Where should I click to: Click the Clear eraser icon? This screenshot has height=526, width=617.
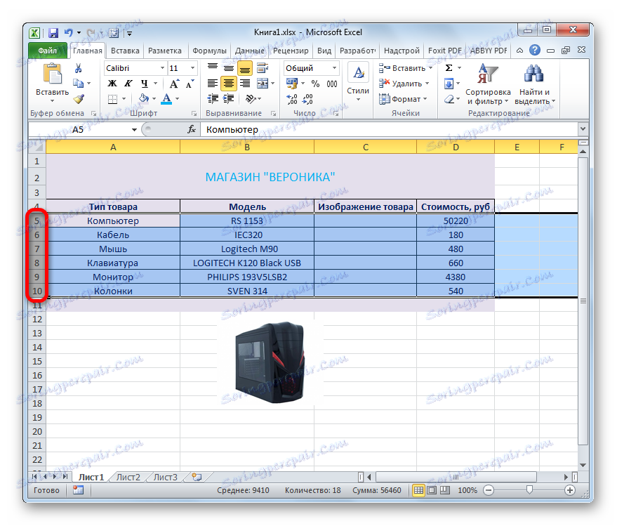pyautogui.click(x=449, y=99)
